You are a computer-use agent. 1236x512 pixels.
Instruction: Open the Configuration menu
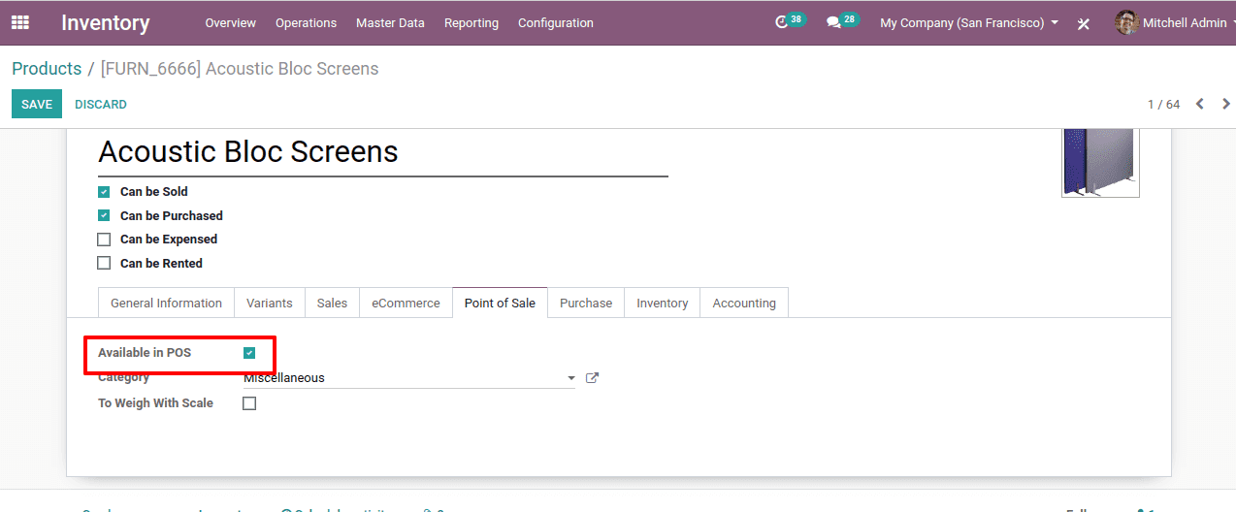(x=556, y=22)
